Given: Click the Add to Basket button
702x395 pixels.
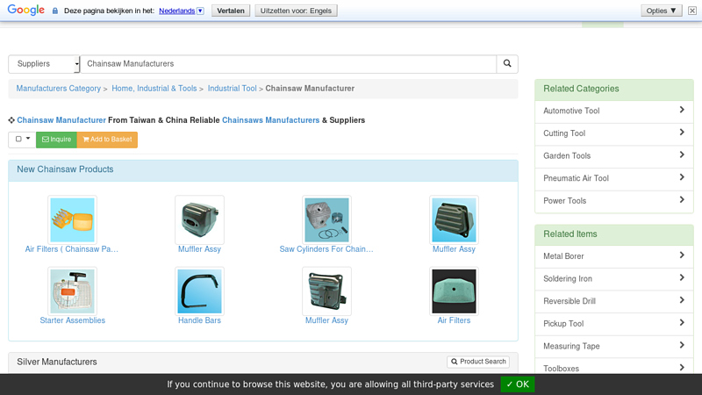Looking at the screenshot, I should click(x=107, y=140).
